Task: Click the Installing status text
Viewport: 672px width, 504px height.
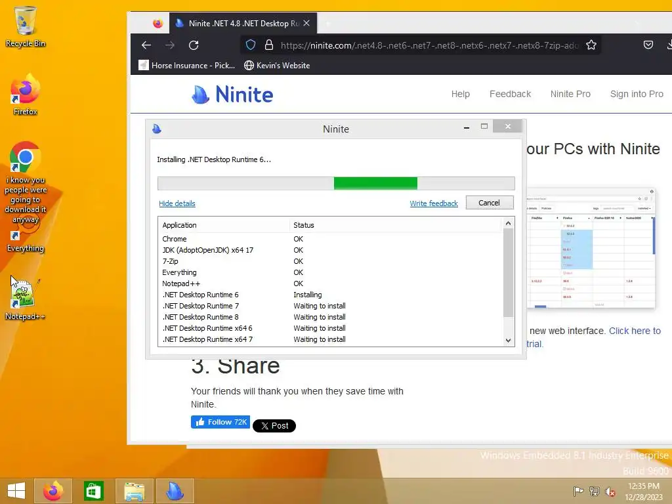Action: point(307,295)
